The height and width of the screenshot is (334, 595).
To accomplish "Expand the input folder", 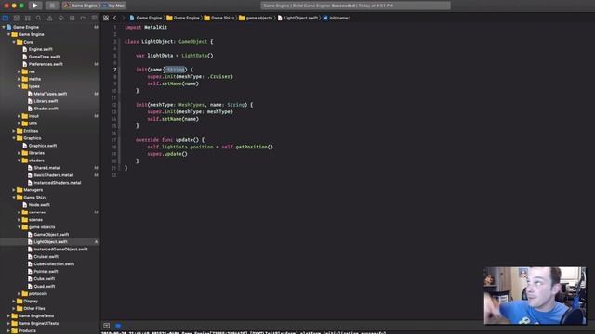I will click(x=20, y=116).
